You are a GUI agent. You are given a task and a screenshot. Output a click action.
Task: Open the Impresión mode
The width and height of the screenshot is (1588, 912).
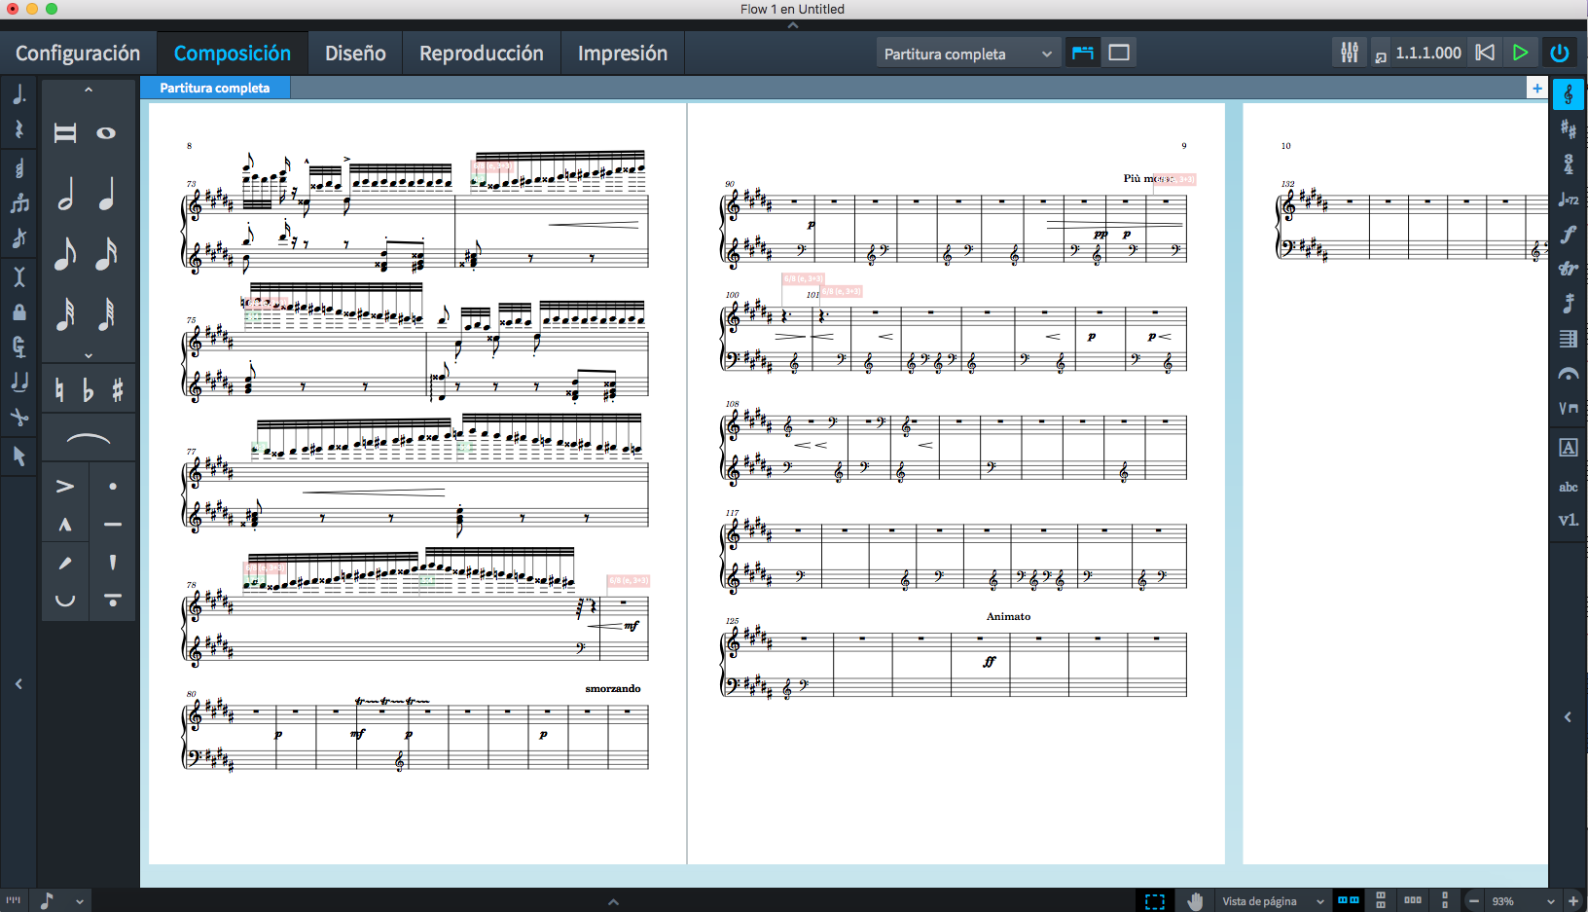622,53
